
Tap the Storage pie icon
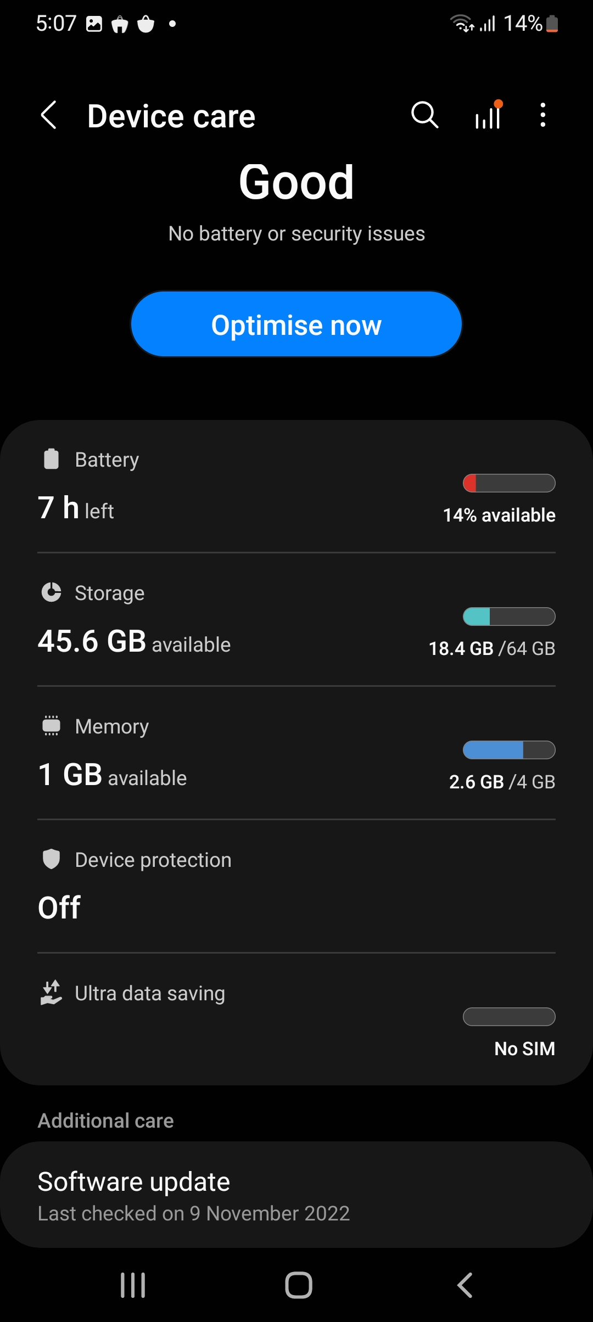51,592
